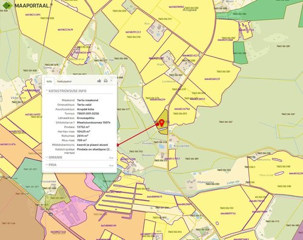Click the cadastral code 79601:001:0256
The image size is (303, 240).
(x=88, y=114)
